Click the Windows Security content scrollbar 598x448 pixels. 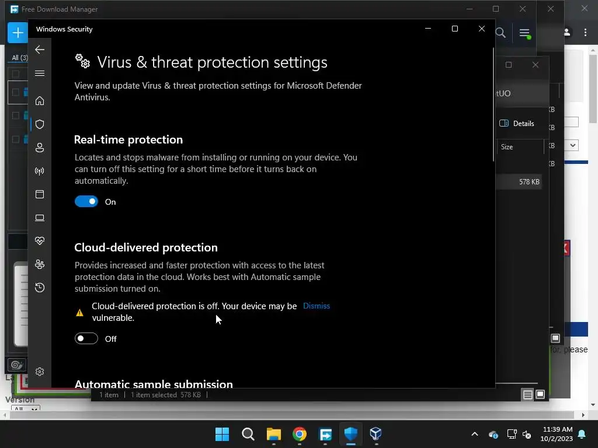pyautogui.click(x=493, y=105)
